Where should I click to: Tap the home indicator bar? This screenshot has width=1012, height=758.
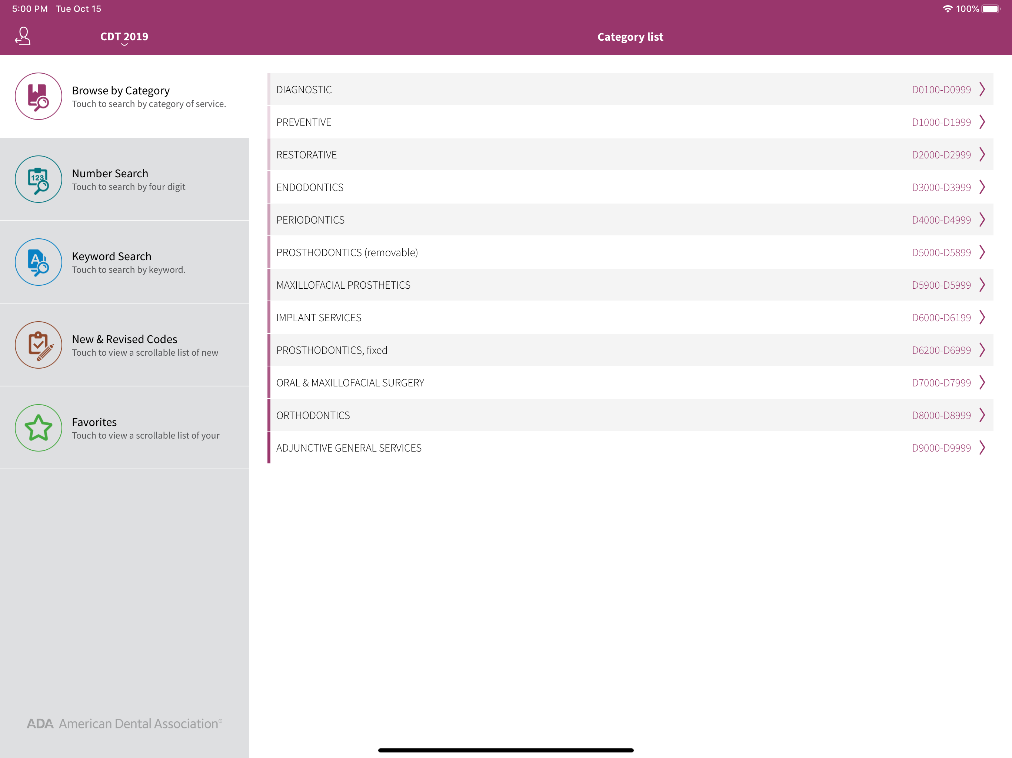click(506, 750)
